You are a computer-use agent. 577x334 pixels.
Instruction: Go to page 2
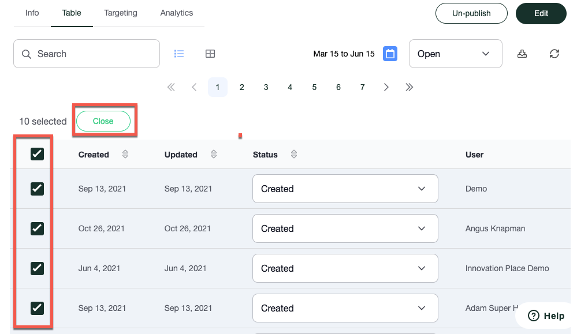click(242, 87)
